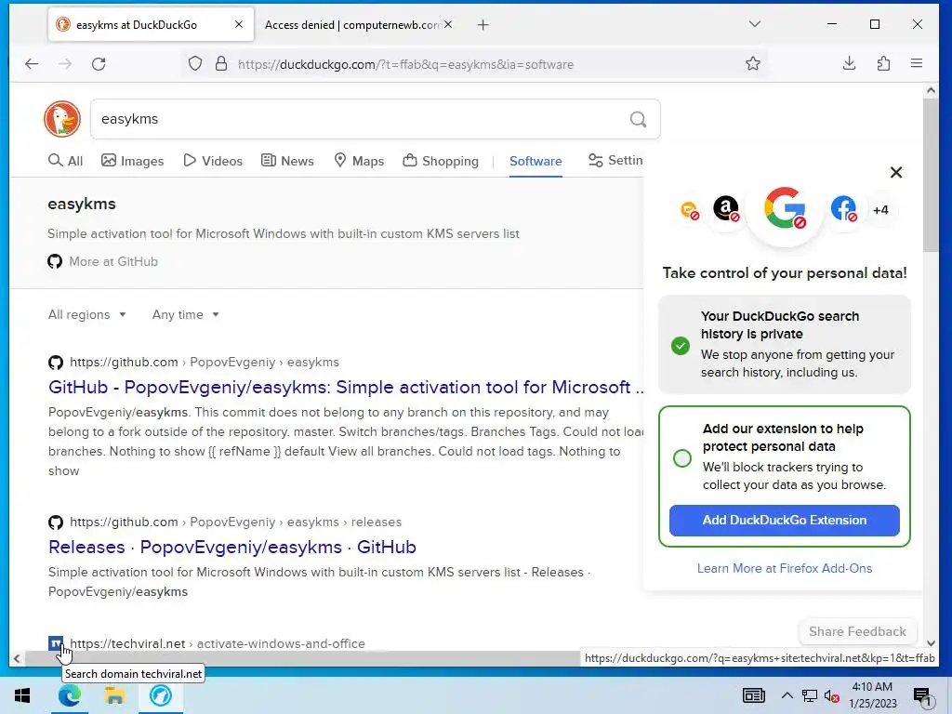The width and height of the screenshot is (952, 714).
Task: Open the Windows Start menu
Action: pos(22,695)
